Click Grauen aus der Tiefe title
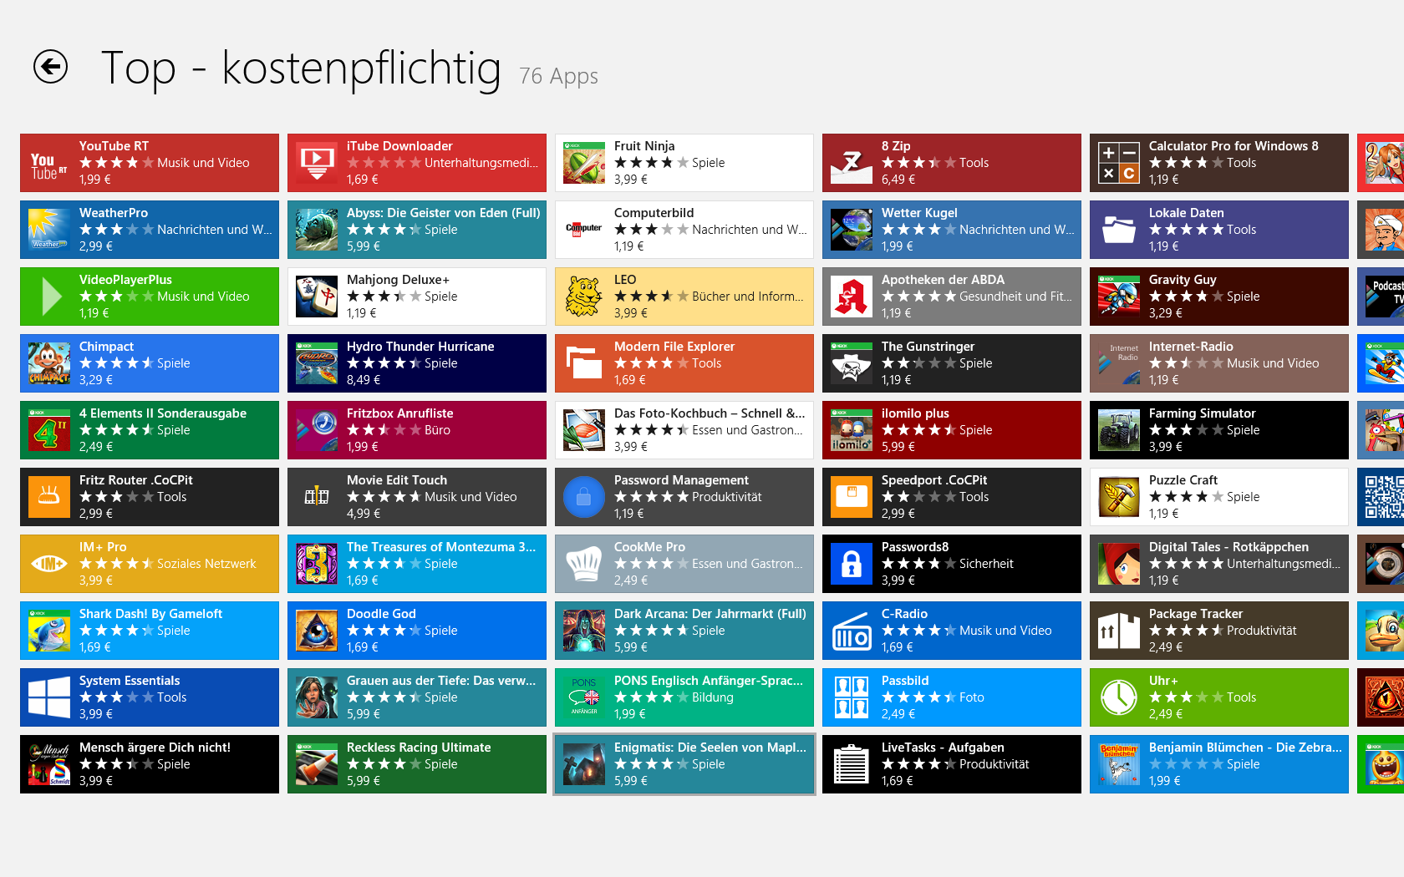Viewport: 1404px width, 877px height. coord(441,681)
